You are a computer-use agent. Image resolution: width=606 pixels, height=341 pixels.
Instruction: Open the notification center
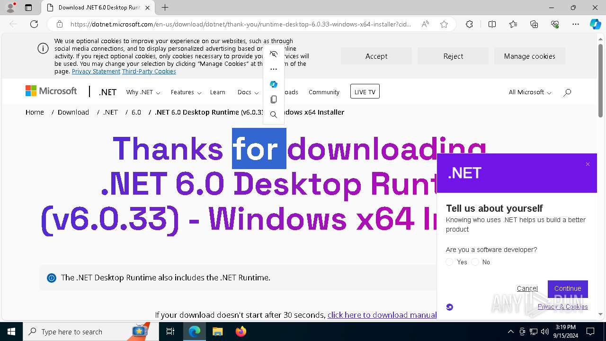pos(590,332)
